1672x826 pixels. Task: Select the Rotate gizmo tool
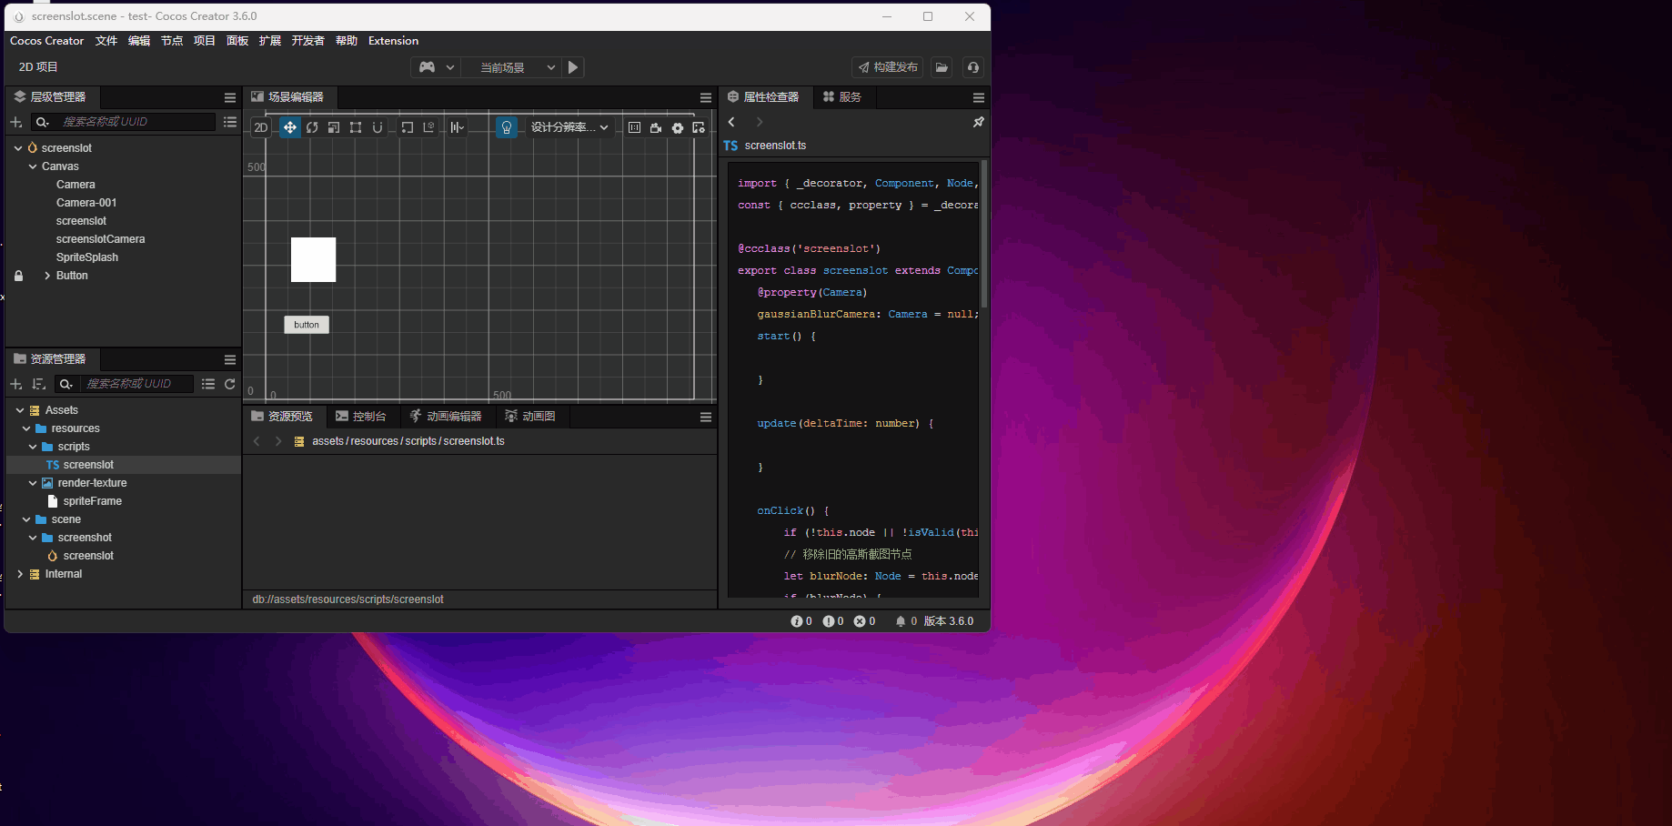312,127
